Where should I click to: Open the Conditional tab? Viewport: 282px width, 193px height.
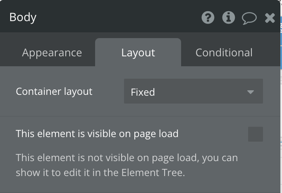click(224, 53)
